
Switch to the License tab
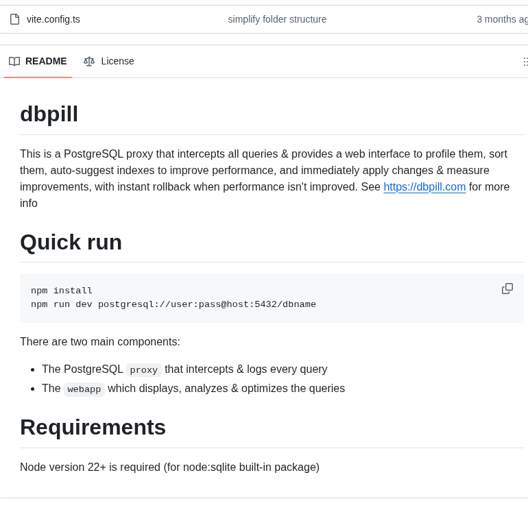click(x=109, y=61)
